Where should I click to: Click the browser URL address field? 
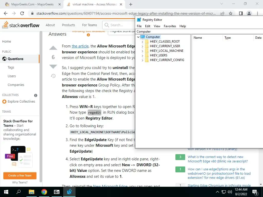126,13
